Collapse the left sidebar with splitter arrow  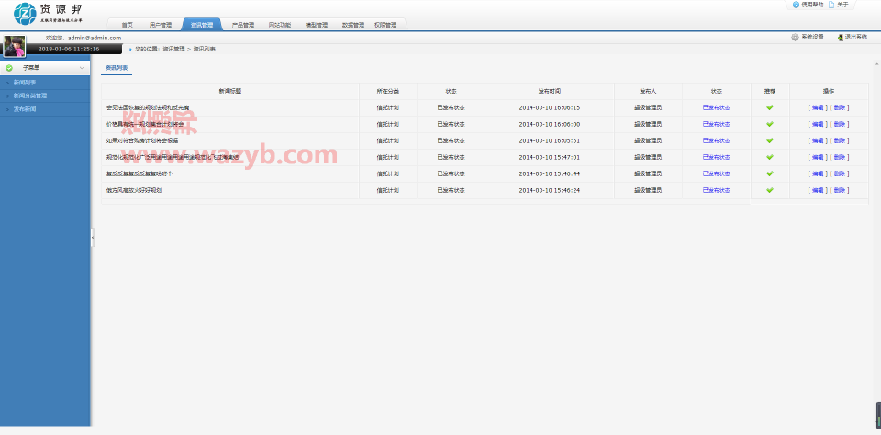tap(92, 237)
